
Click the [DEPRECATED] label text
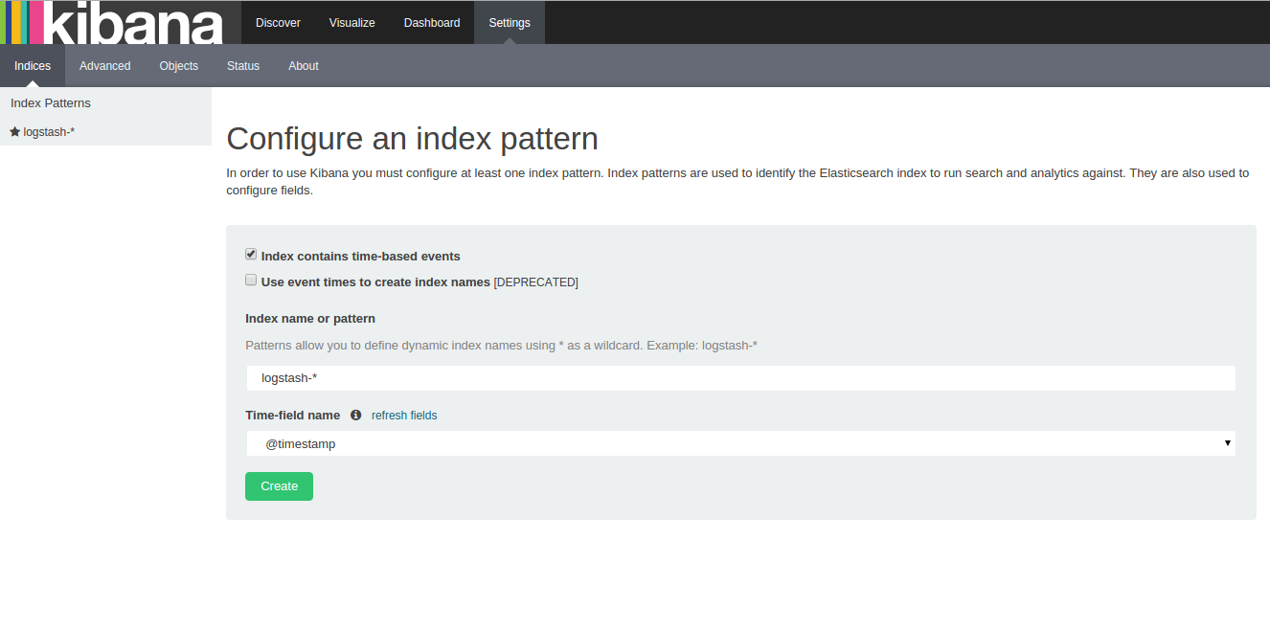536,282
